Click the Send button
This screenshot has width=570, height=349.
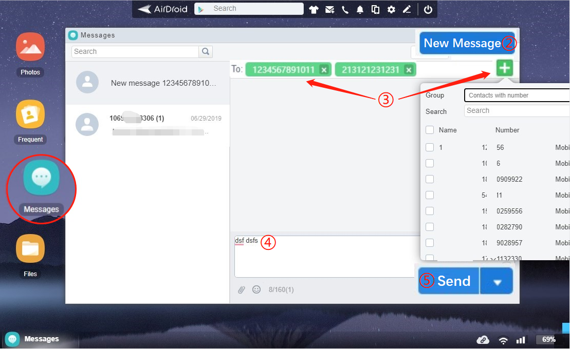454,281
